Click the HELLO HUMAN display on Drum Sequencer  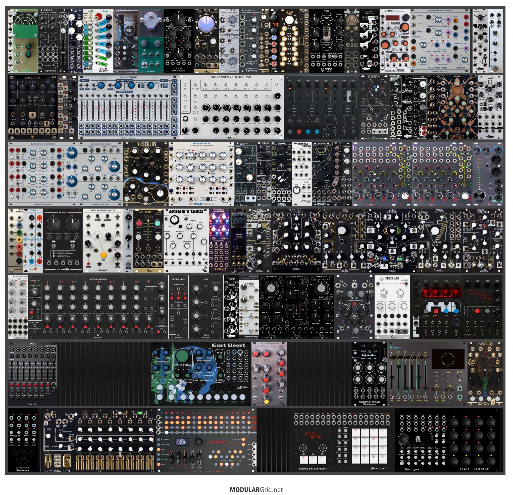click(x=313, y=436)
